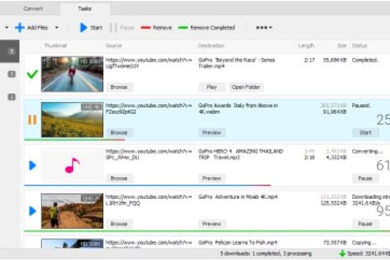Click Preview for Thailand Trip mp3 task

pos(212,179)
